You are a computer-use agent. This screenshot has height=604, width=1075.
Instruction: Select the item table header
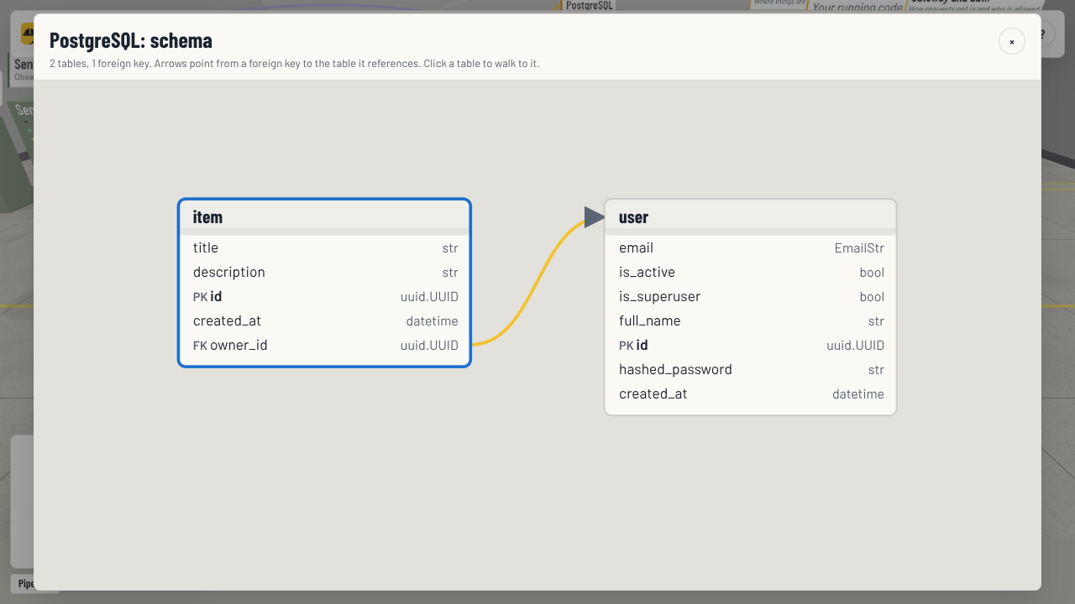(x=324, y=216)
